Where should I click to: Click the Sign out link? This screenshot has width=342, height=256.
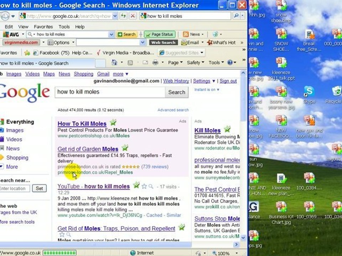pyautogui.click(x=228, y=81)
